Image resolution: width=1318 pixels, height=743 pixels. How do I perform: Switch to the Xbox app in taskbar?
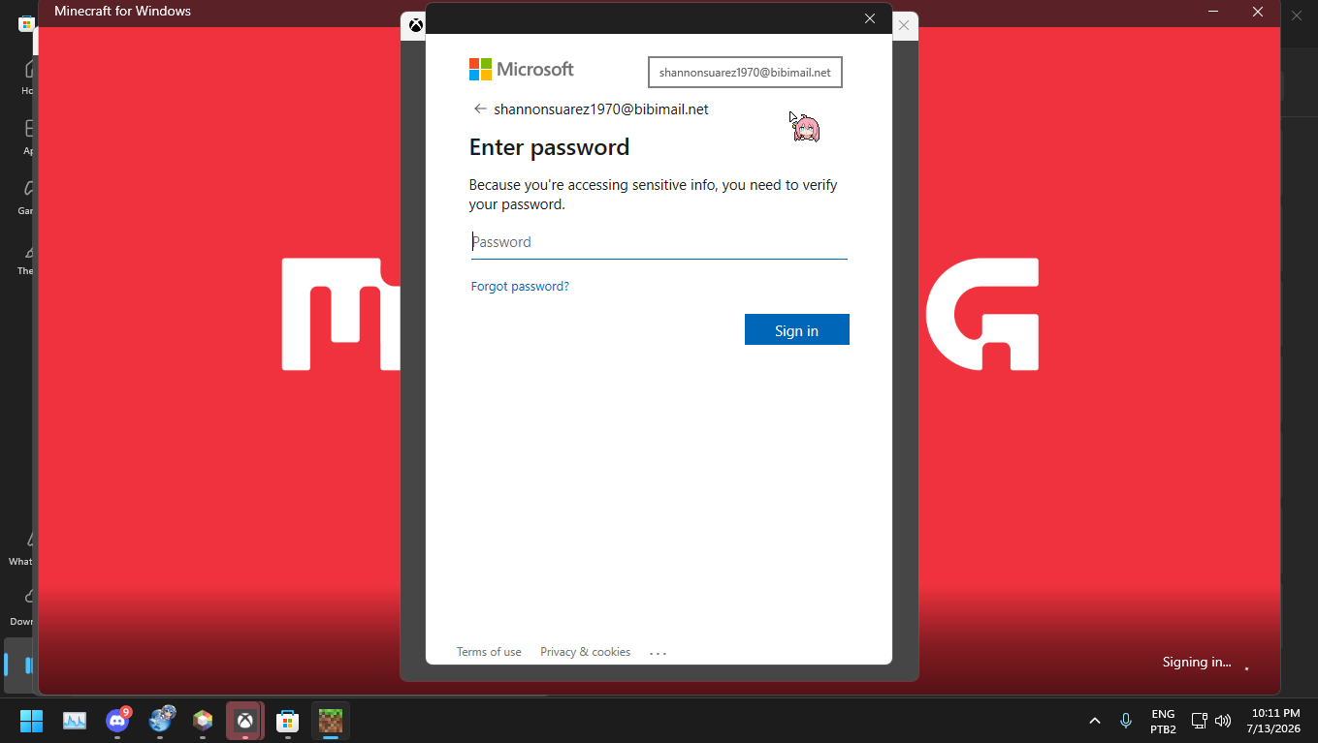[245, 721]
